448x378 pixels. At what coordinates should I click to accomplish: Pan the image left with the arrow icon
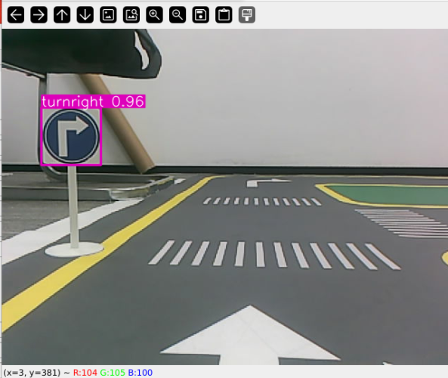coord(16,14)
